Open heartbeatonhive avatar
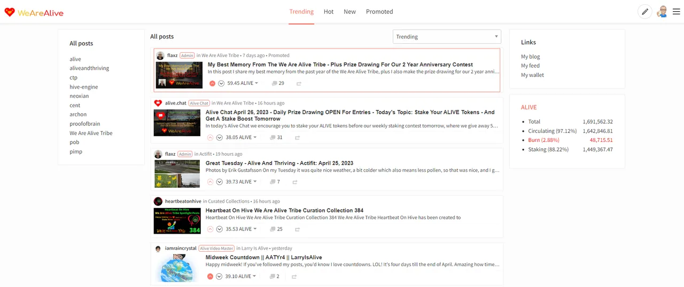684x287 pixels. 158,201
